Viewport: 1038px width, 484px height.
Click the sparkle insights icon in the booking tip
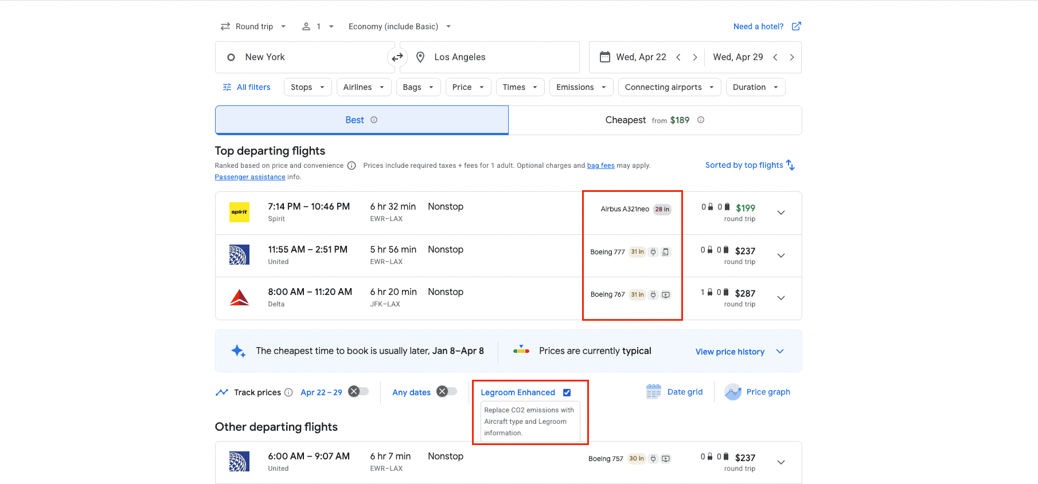pyautogui.click(x=239, y=351)
